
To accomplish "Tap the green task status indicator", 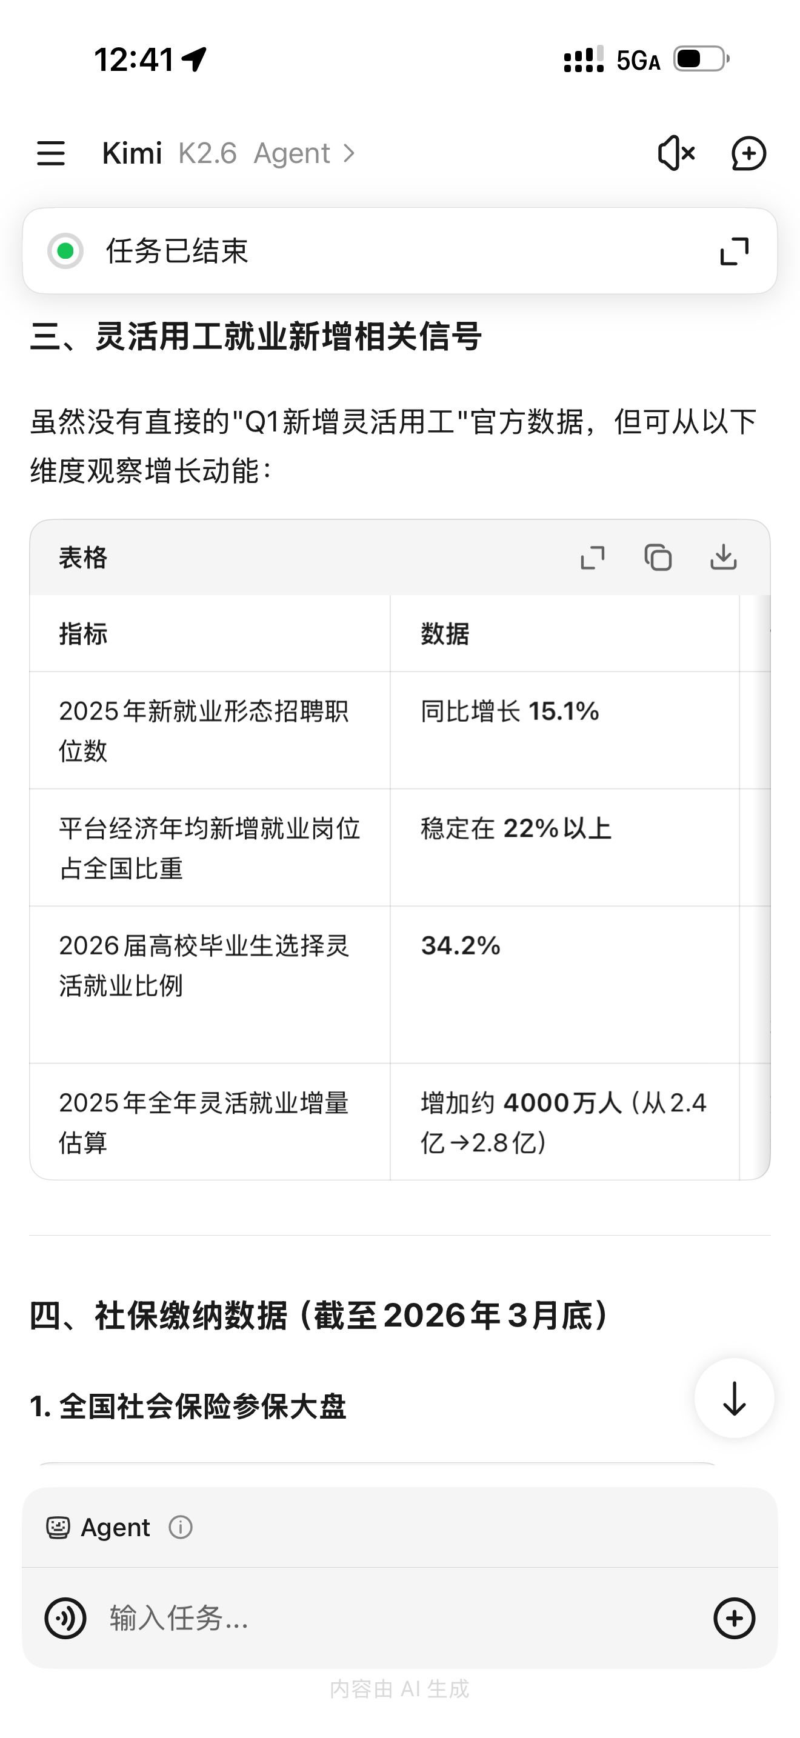I will point(65,251).
